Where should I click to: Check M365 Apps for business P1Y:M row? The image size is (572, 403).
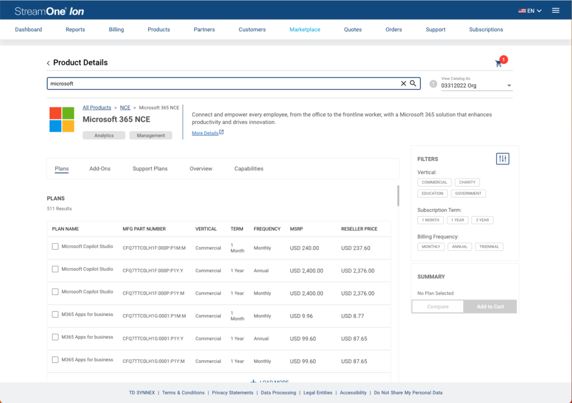coord(55,359)
